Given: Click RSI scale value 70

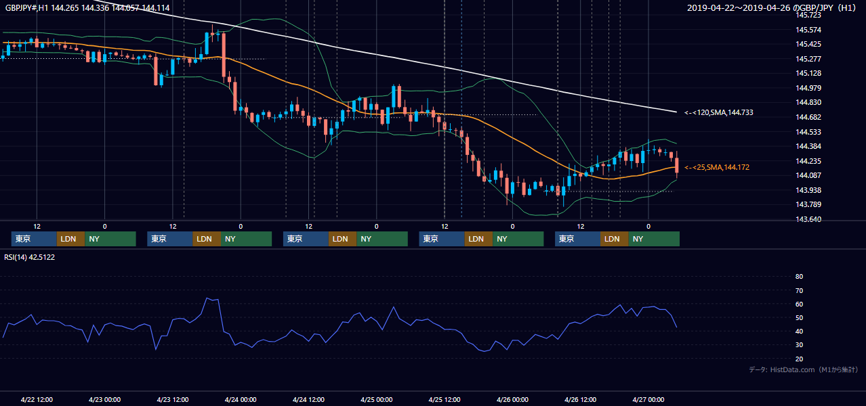Looking at the screenshot, I should click(799, 290).
